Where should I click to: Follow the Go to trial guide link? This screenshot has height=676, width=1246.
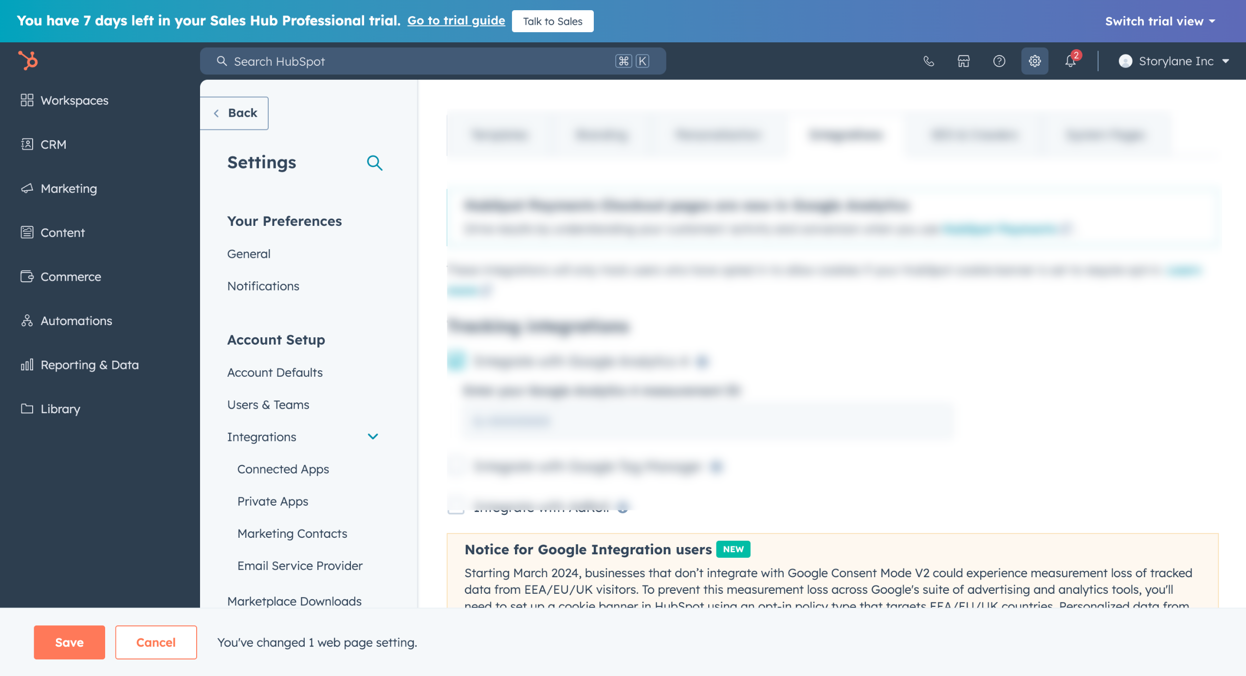[456, 20]
